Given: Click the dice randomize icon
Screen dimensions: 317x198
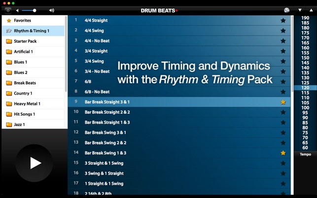Looking at the screenshot, I should pyautogui.click(x=286, y=10).
